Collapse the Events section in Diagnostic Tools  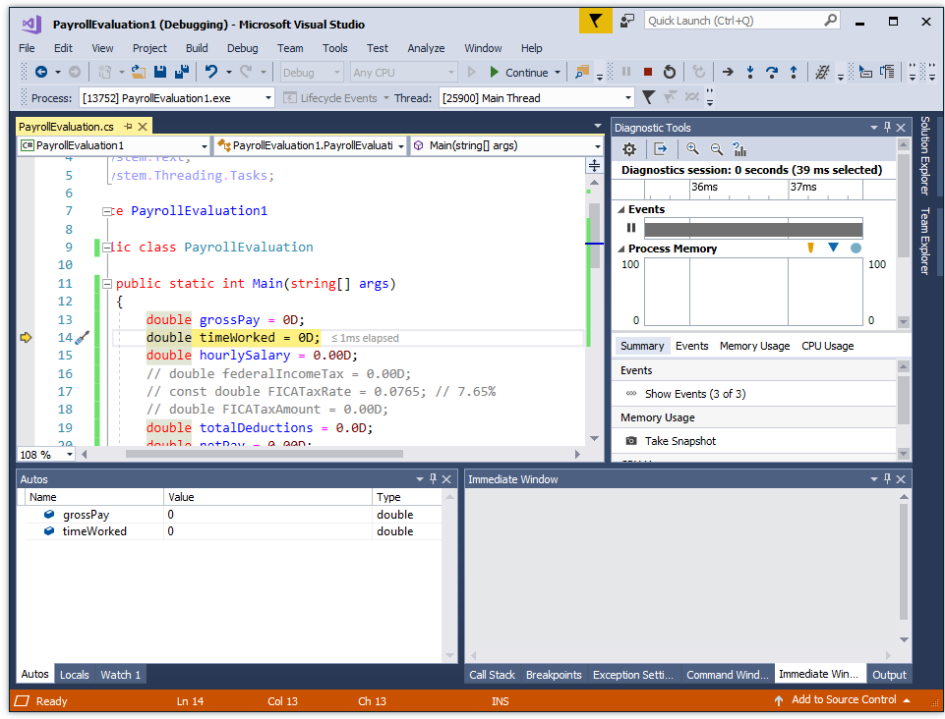click(x=621, y=209)
